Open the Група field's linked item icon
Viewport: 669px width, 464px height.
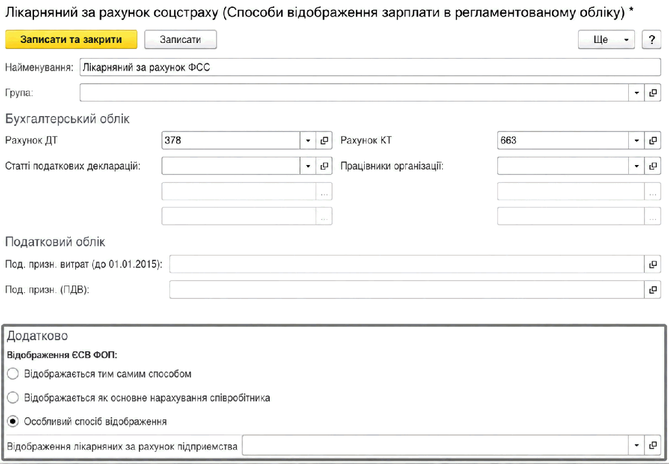coord(652,93)
